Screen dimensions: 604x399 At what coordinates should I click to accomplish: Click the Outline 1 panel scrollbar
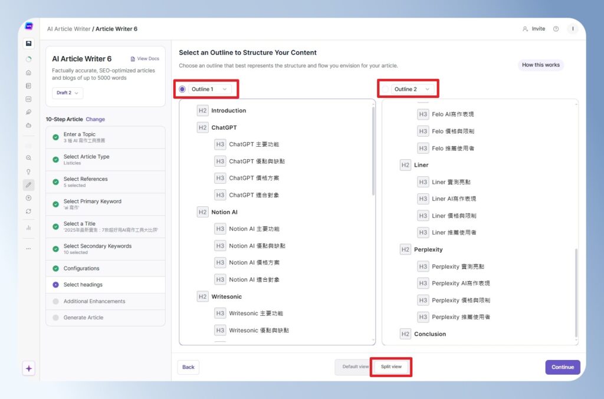[x=373, y=151]
